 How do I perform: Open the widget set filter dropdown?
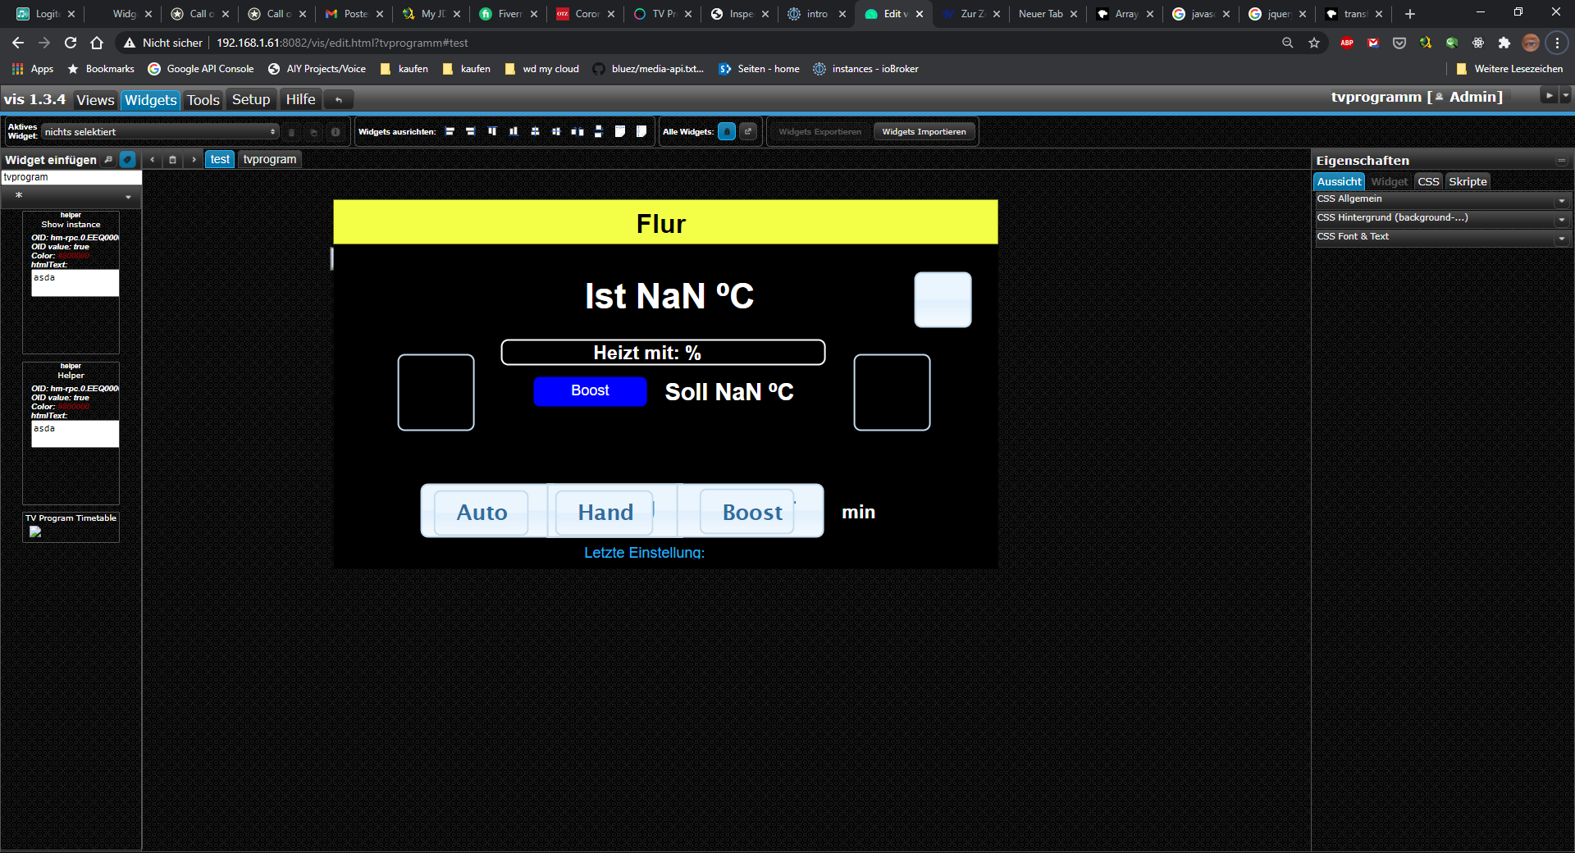pos(71,197)
